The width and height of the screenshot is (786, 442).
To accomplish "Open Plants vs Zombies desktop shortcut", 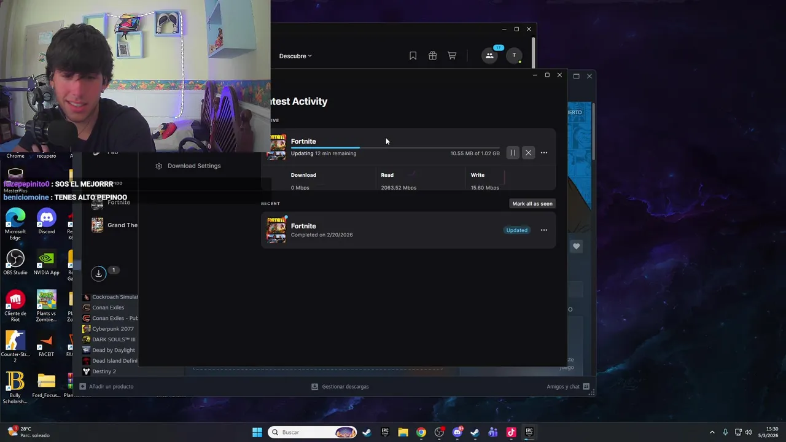I will (x=47, y=306).
